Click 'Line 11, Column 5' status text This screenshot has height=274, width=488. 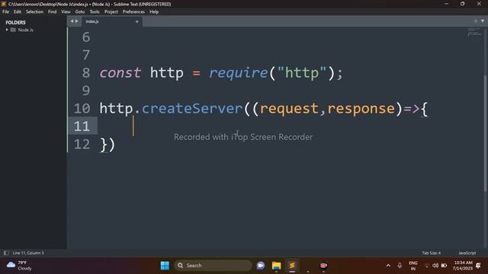pos(28,253)
